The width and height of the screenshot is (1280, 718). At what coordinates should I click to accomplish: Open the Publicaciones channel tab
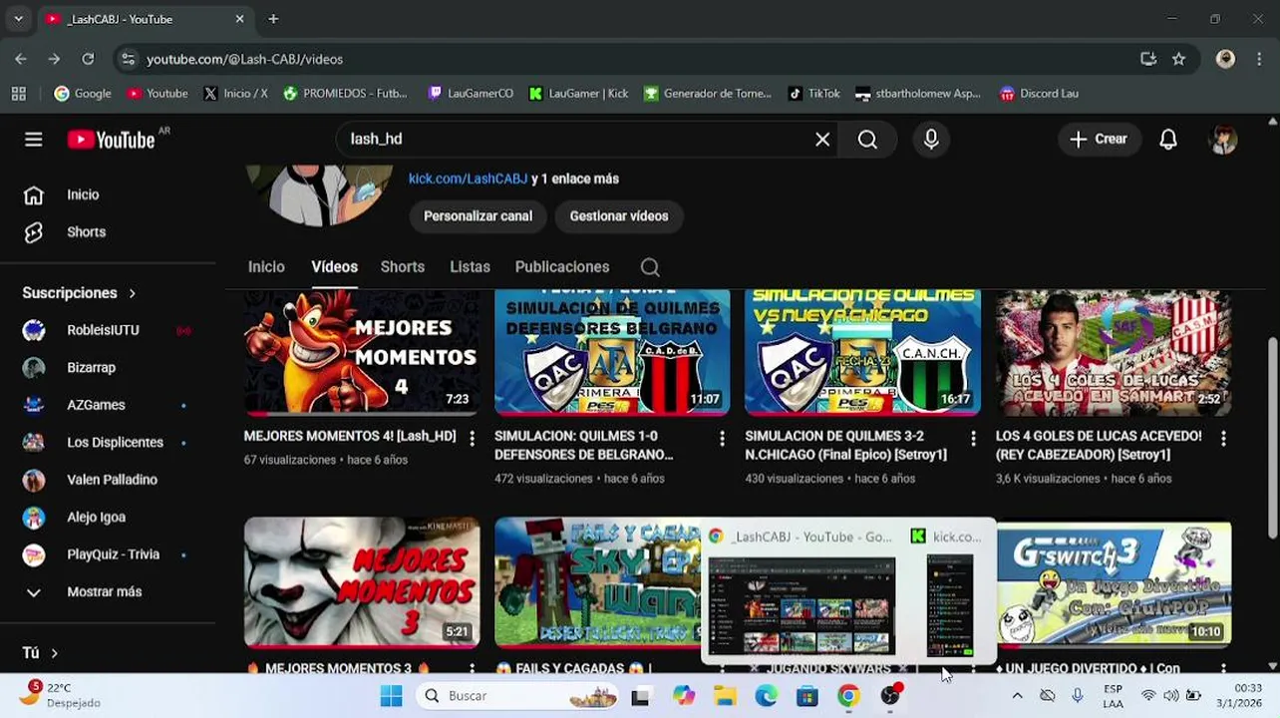pos(562,267)
